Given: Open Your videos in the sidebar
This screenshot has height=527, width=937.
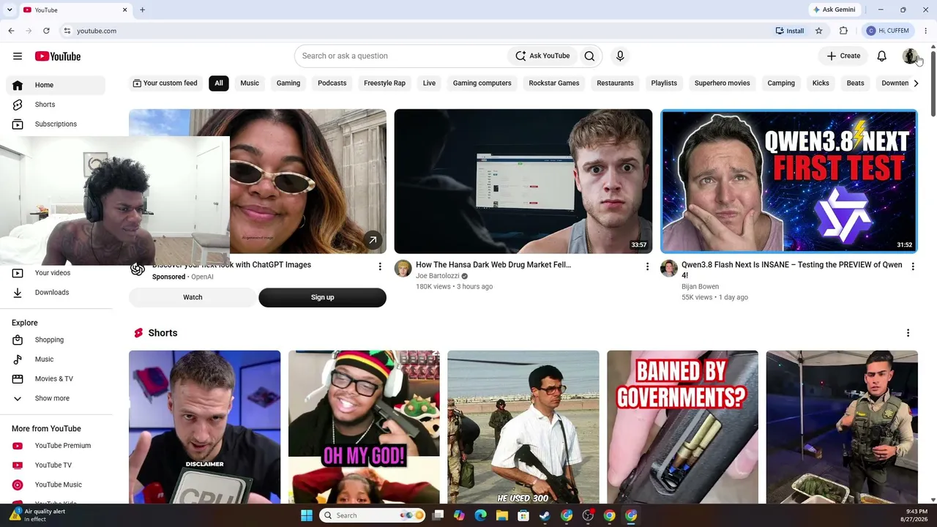Looking at the screenshot, I should 56,273.
